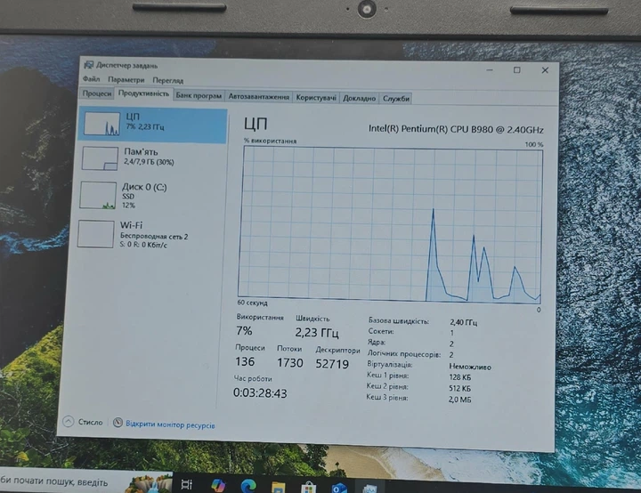Open File Explorer from the taskbar
Screen dimensions: 641x493
(279, 488)
